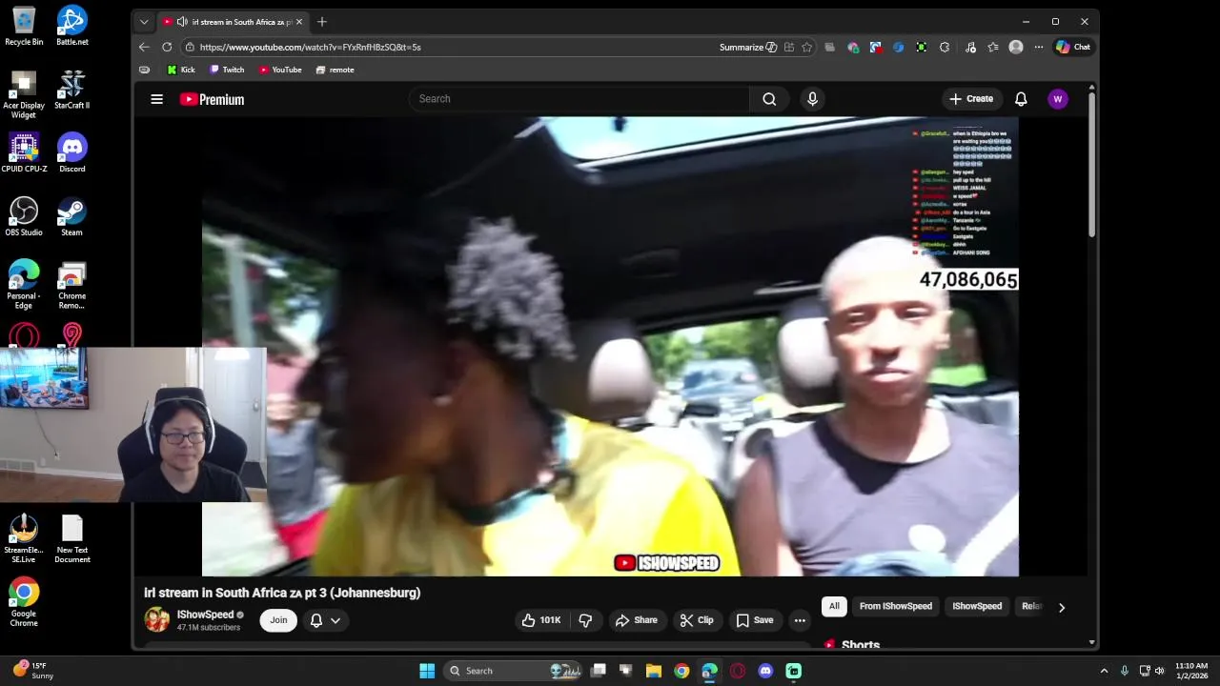
Task: Open Edge favorites list icon
Action: pos(993,47)
